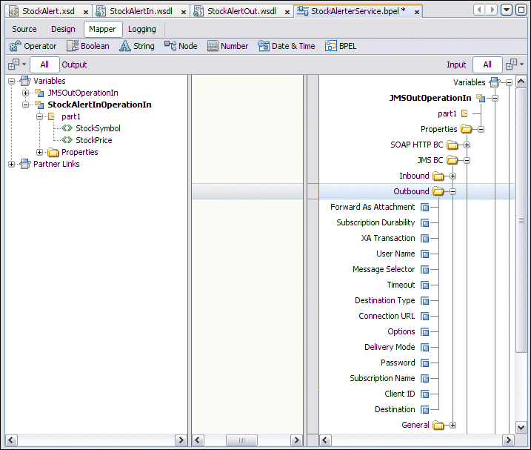
Task: Collapse StockAlertInOperationIn node
Action: [26, 105]
